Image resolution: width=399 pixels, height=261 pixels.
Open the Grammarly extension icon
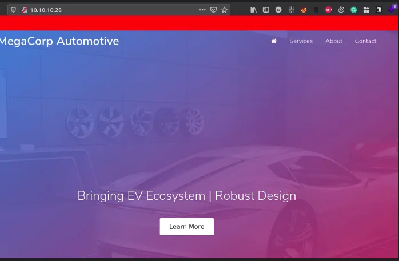pyautogui.click(x=354, y=10)
